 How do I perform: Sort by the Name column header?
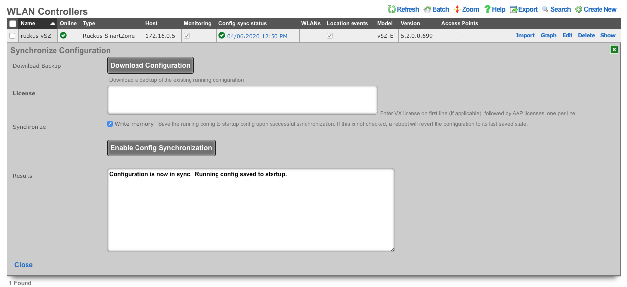pos(28,23)
